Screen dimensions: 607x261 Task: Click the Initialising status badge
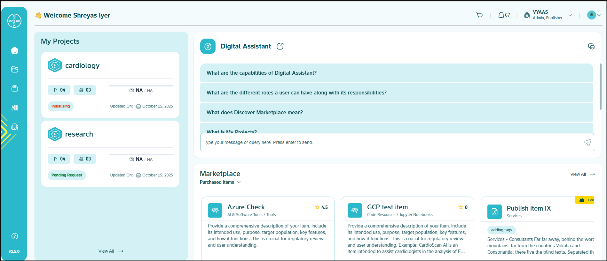[60, 106]
